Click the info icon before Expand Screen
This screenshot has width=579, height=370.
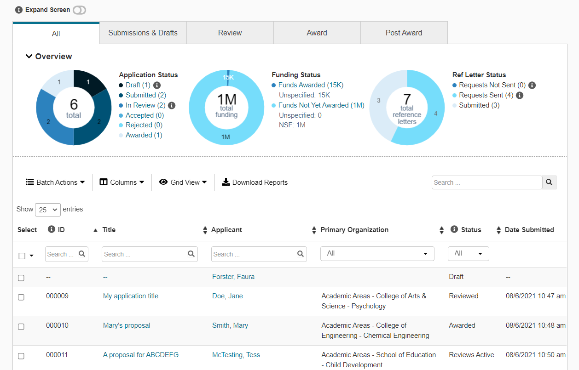pyautogui.click(x=18, y=9)
